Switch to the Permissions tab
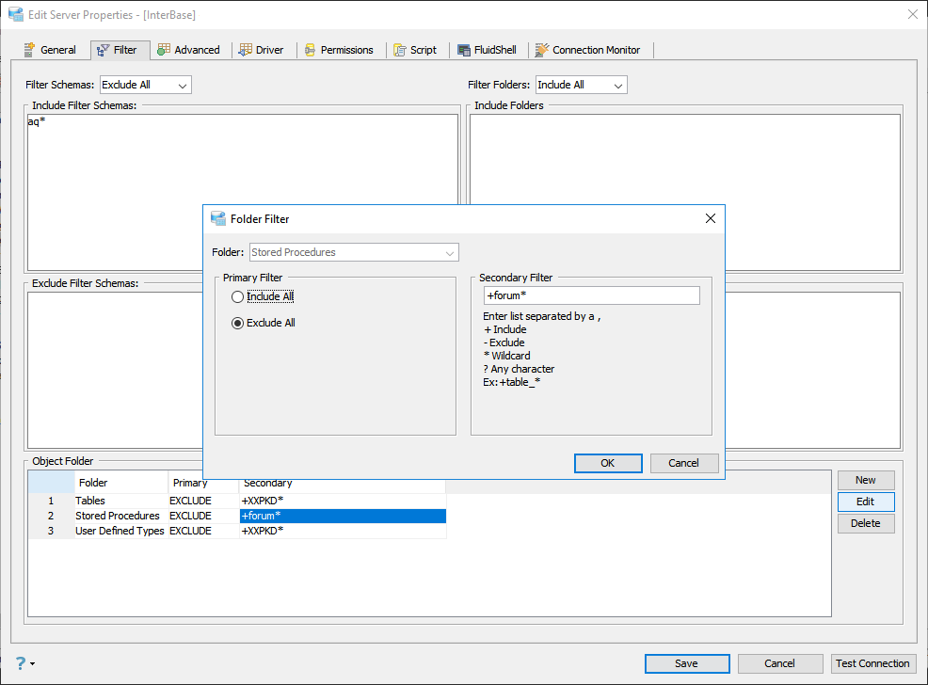This screenshot has width=928, height=685. (x=339, y=50)
